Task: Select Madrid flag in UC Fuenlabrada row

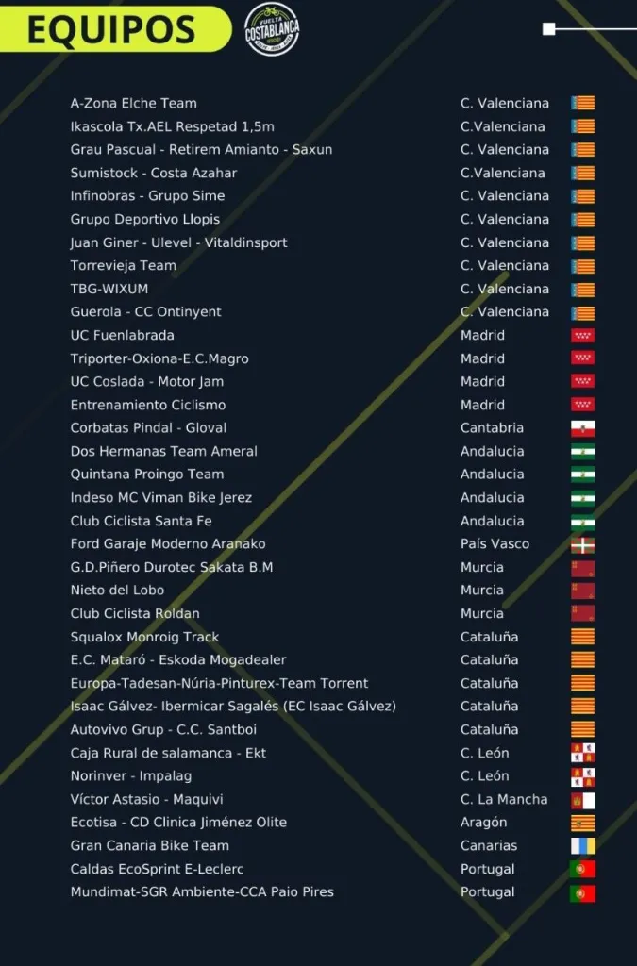Action: pos(582,336)
